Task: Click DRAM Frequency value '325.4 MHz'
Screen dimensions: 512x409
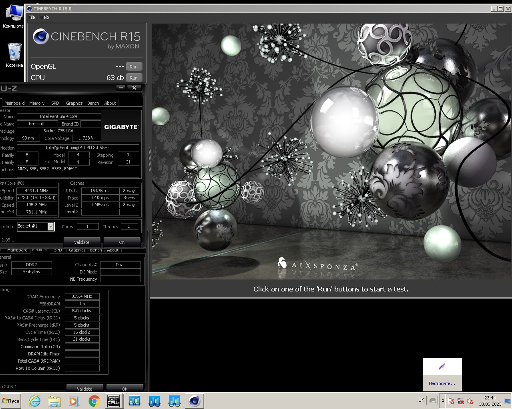Action: (x=82, y=296)
